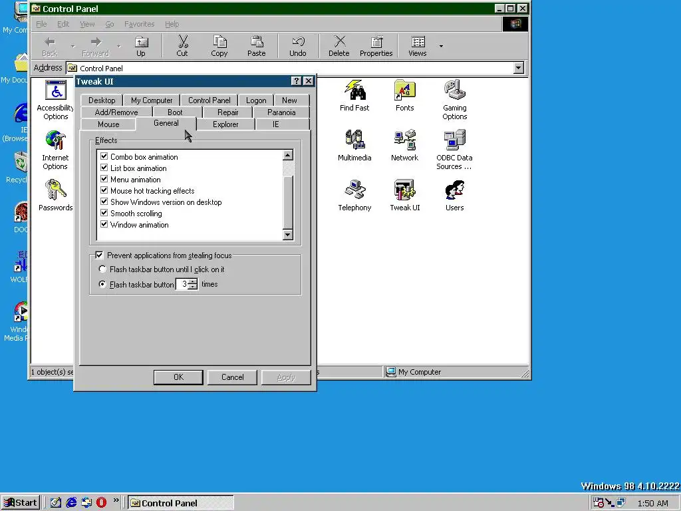Open the Multimedia icon
Image resolution: width=681 pixels, height=511 pixels.
[354, 146]
